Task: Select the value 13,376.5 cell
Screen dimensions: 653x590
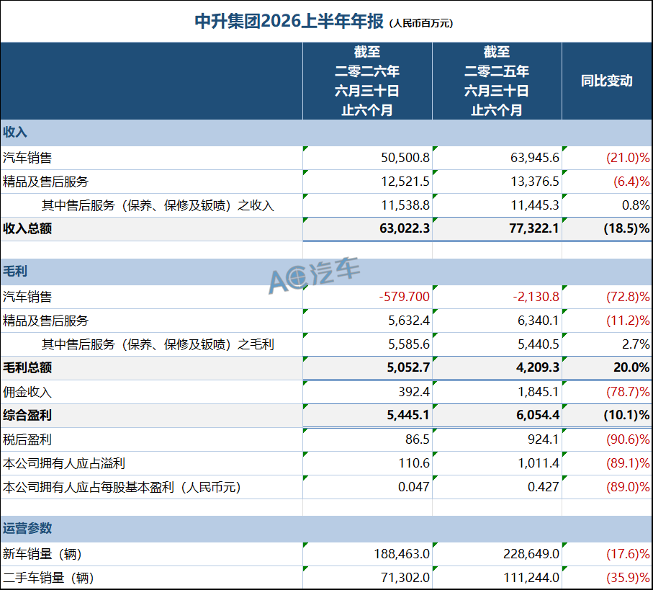Action: point(497,182)
